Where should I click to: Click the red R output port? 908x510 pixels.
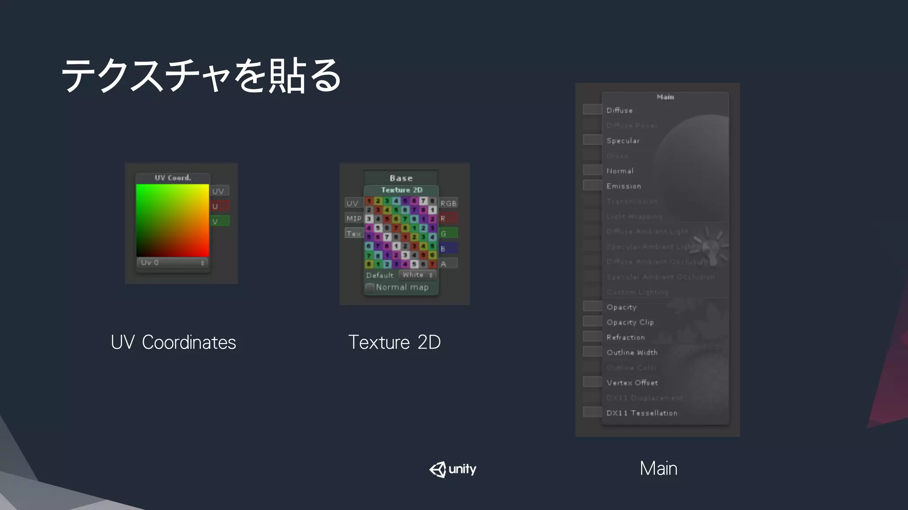pyautogui.click(x=448, y=218)
